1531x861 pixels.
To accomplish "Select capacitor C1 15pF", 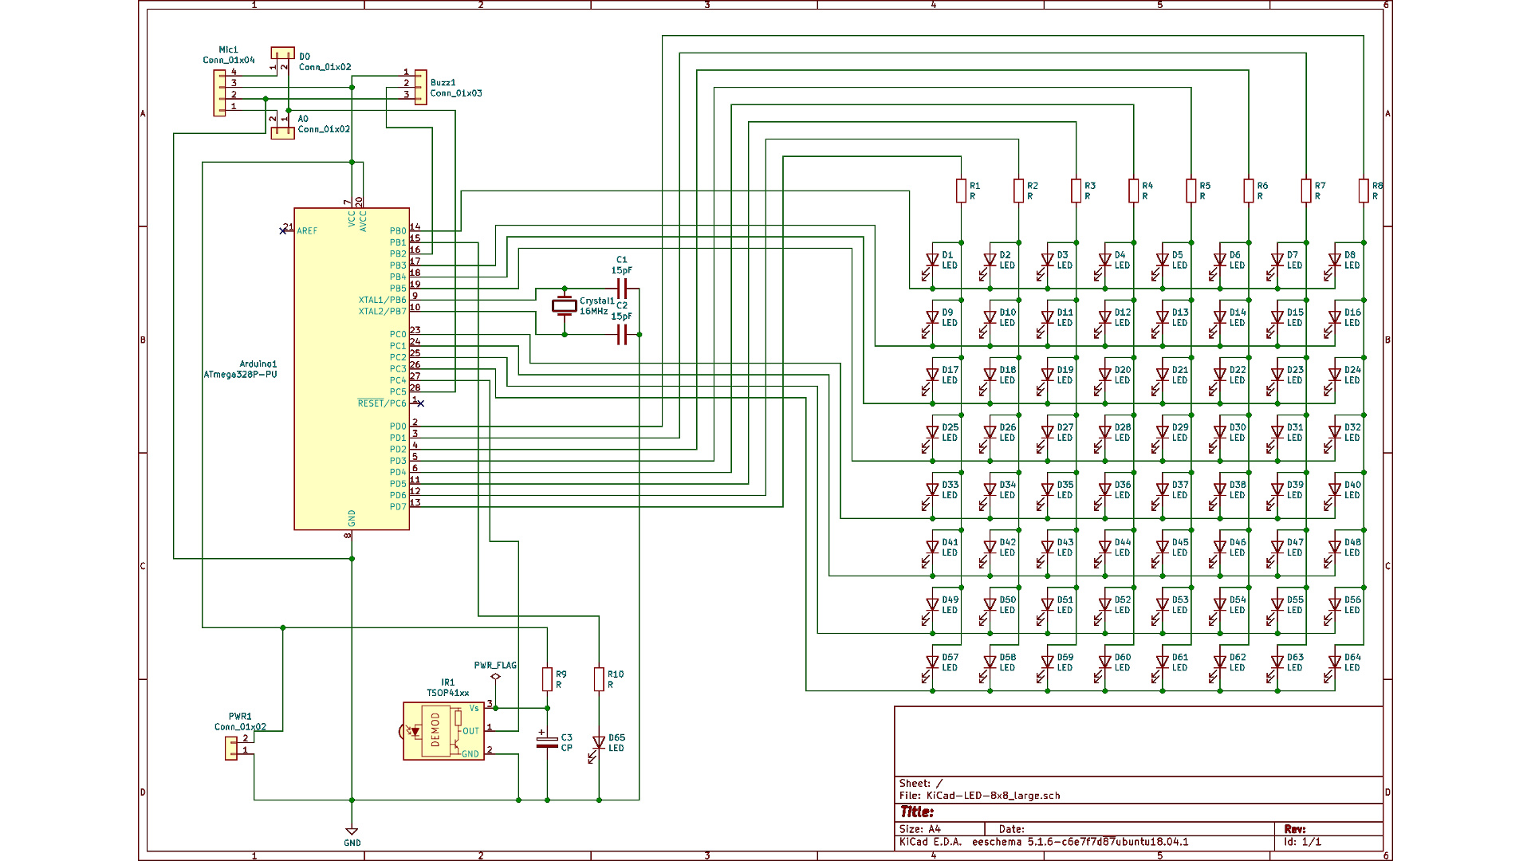I will [623, 289].
